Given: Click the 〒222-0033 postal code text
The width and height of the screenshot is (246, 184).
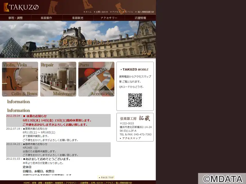Looking at the screenshot, I should coord(127,123).
